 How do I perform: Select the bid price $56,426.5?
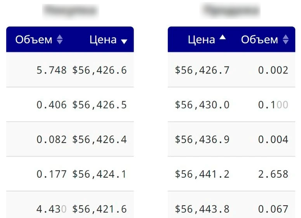[x=99, y=105]
